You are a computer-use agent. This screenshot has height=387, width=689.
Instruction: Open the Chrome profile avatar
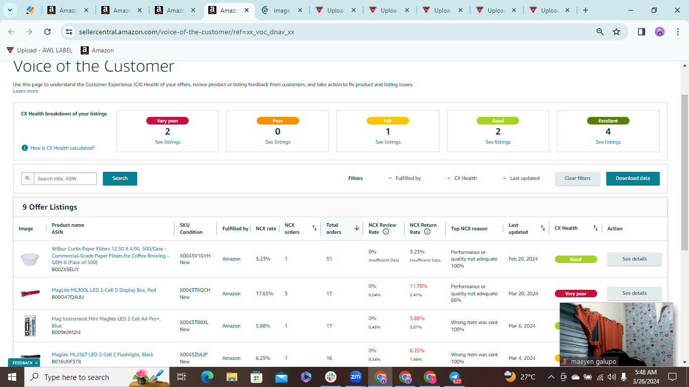[660, 32]
